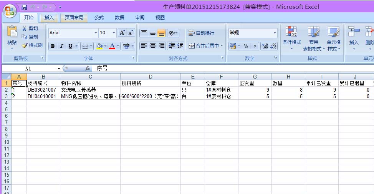The width and height of the screenshot is (374, 194).
Task: Toggle Bold formatting
Action: (53, 46)
